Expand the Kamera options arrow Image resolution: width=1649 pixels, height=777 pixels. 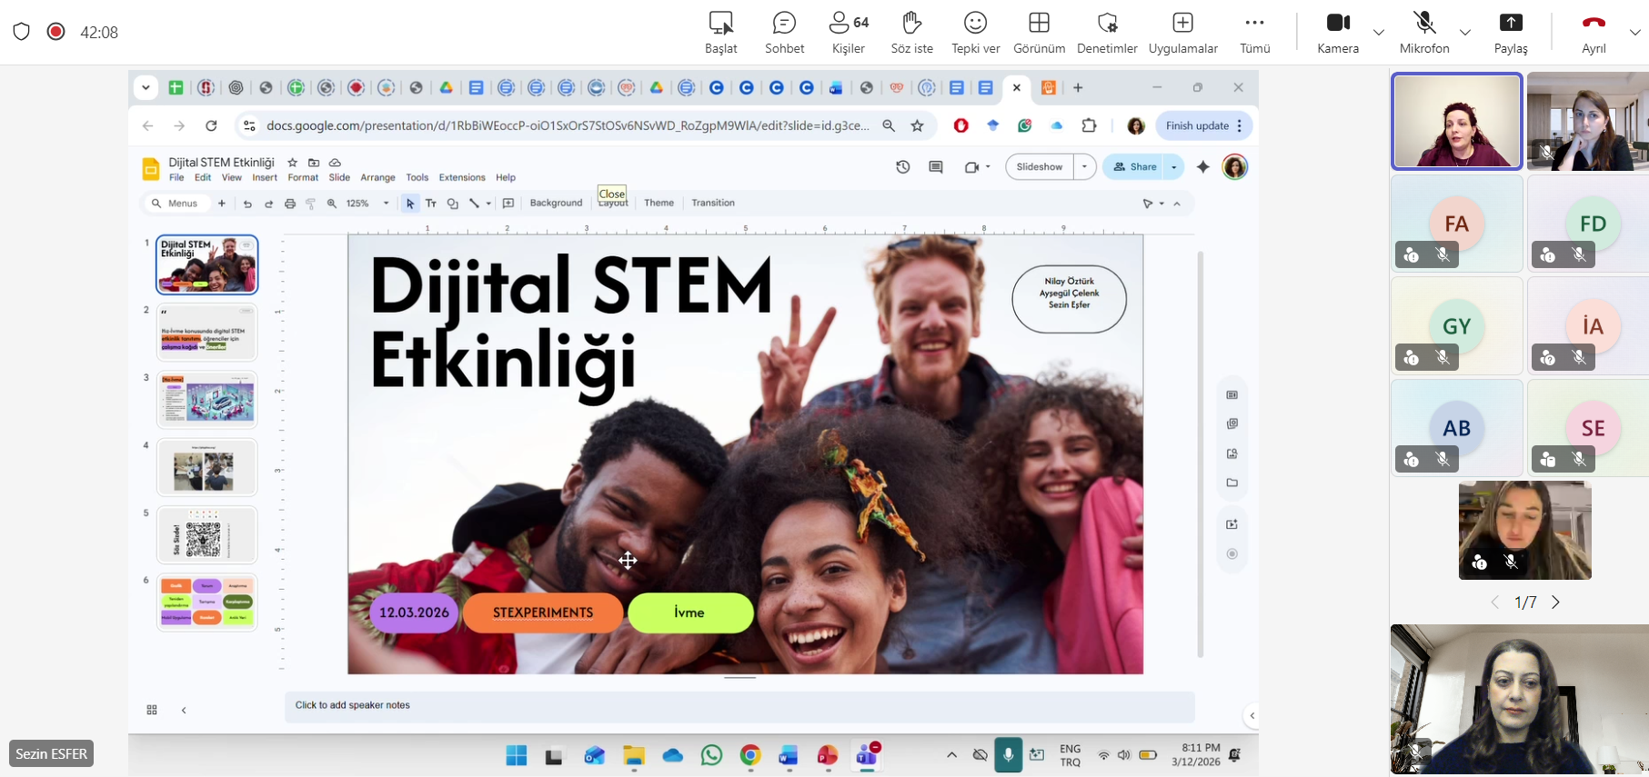tap(1379, 32)
